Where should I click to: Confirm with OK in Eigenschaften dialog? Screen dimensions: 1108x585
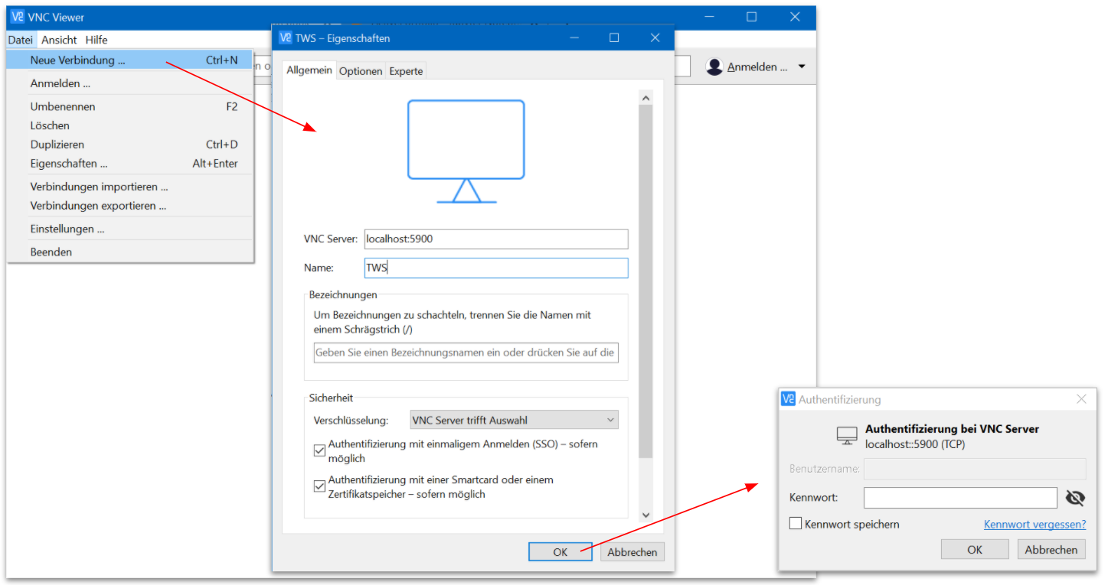(561, 551)
